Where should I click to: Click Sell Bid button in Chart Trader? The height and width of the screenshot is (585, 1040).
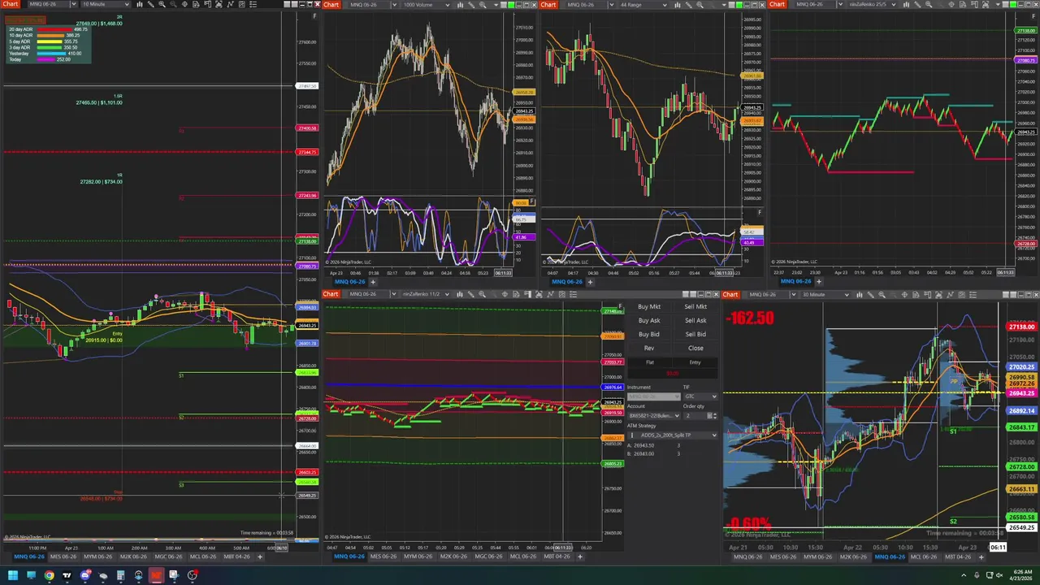[695, 335]
